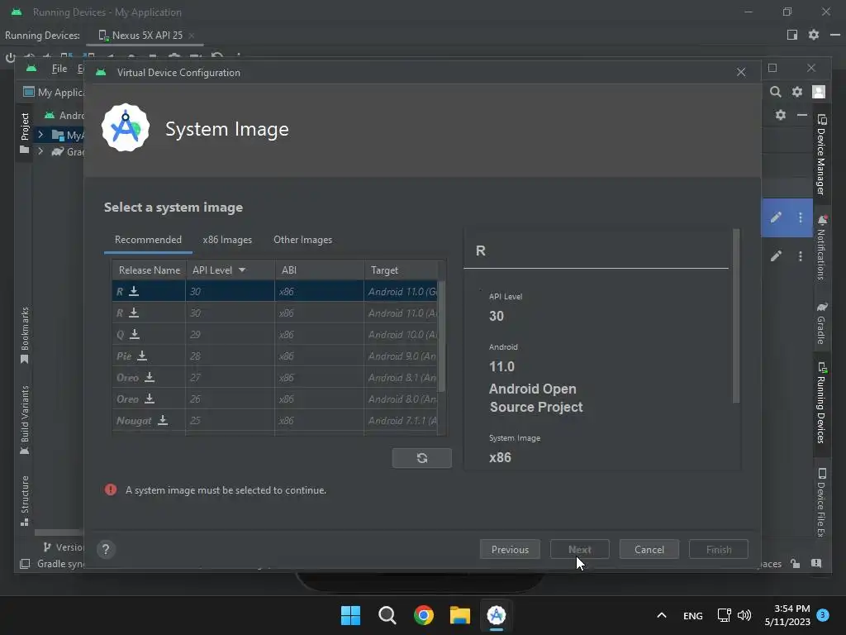Open the Device Manager side panel
Screen dimensions: 846x635
pyautogui.click(x=821, y=155)
